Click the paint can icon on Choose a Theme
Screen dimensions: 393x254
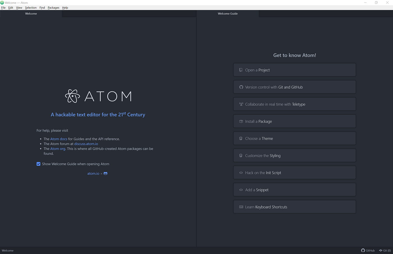pyautogui.click(x=241, y=138)
